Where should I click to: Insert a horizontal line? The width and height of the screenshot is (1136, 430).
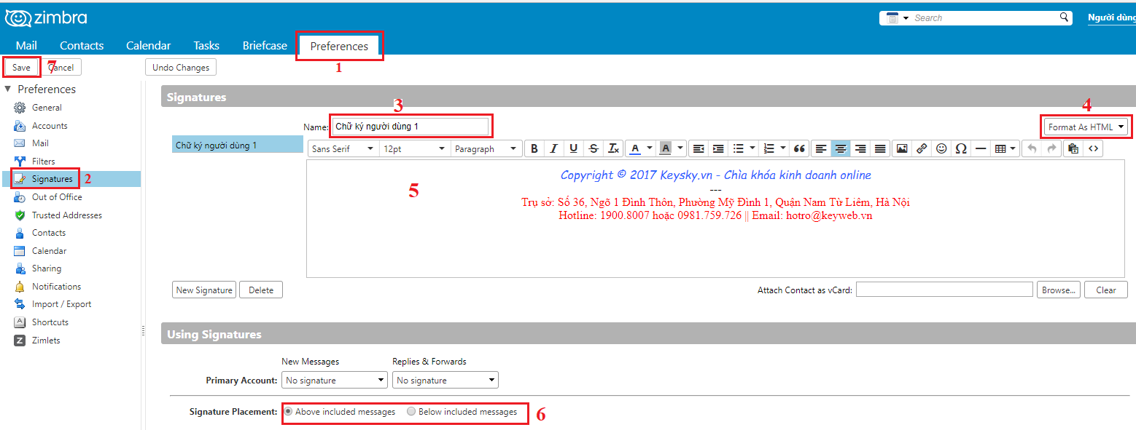(981, 148)
